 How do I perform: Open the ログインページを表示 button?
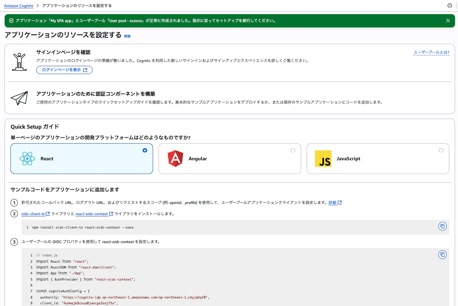click(x=64, y=70)
